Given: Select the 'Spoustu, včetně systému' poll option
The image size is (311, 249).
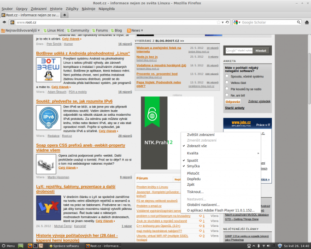Looking at the screenshot, I should click(x=227, y=76).
